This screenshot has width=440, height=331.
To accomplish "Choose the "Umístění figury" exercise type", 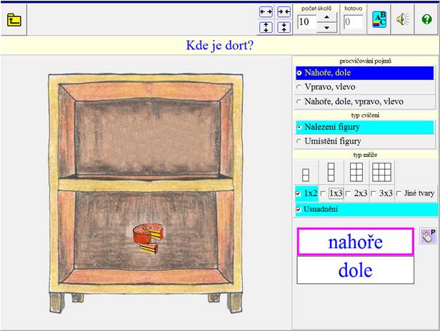I will 300,141.
